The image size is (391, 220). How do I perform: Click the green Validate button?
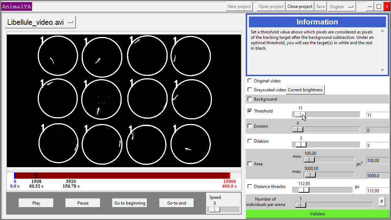pyautogui.click(x=317, y=214)
